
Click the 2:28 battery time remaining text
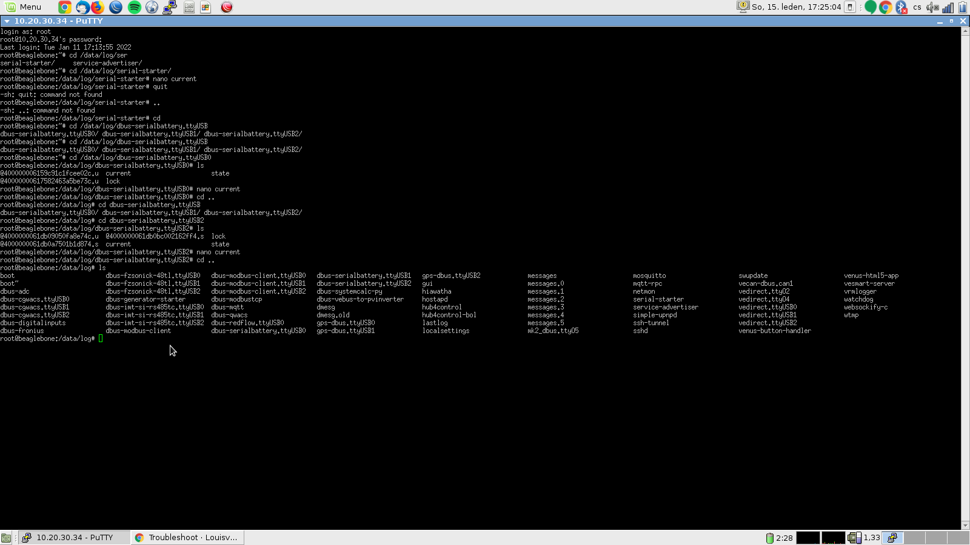point(784,538)
